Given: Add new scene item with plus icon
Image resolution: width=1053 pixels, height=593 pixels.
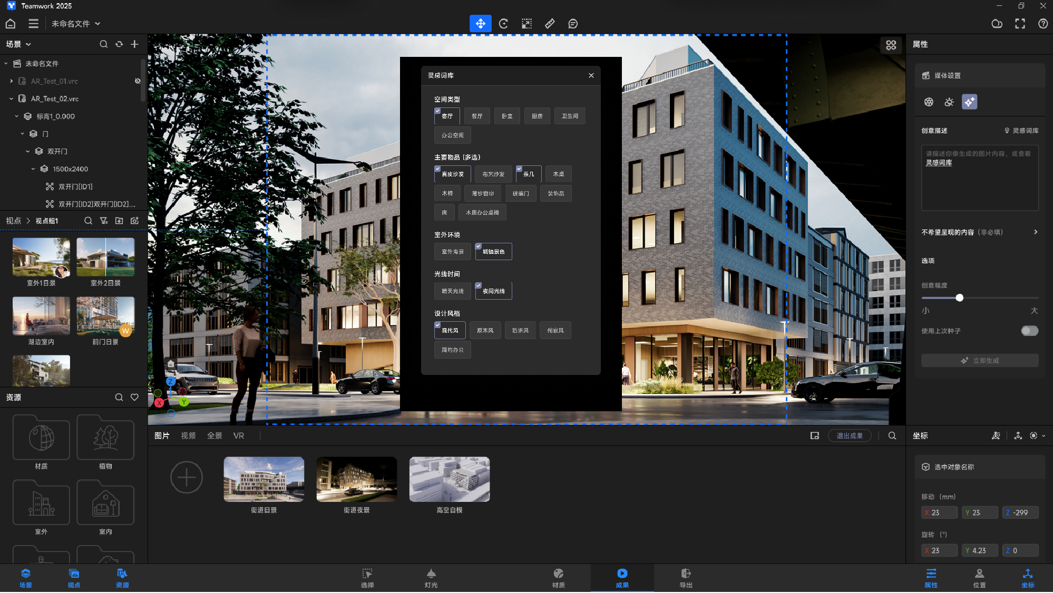Looking at the screenshot, I should click(x=135, y=44).
